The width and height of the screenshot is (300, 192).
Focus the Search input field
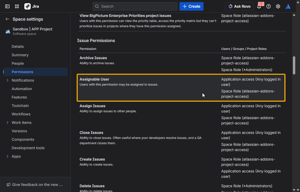[x=135, y=6]
